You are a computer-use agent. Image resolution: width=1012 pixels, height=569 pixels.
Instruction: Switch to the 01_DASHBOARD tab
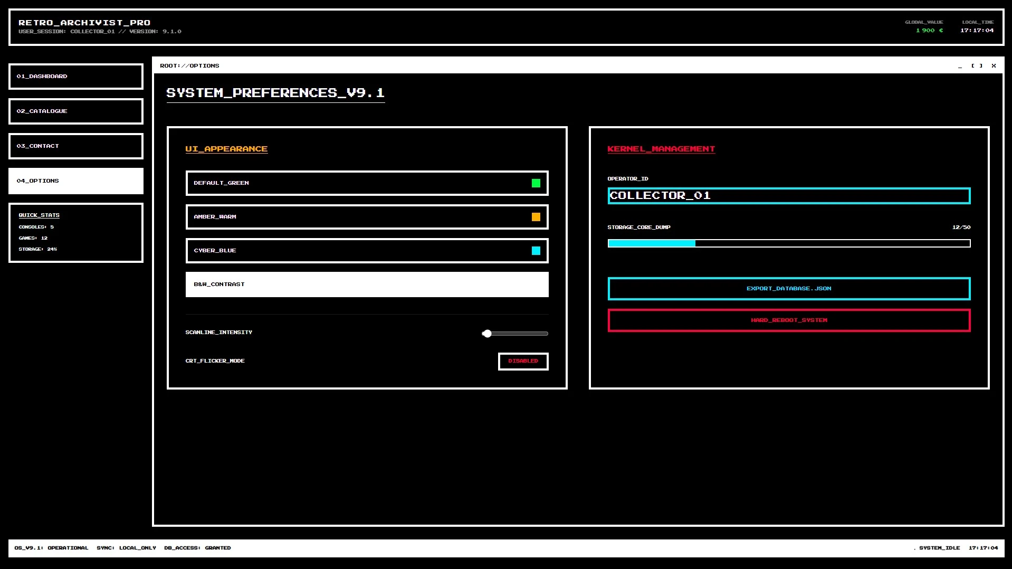tap(75, 76)
